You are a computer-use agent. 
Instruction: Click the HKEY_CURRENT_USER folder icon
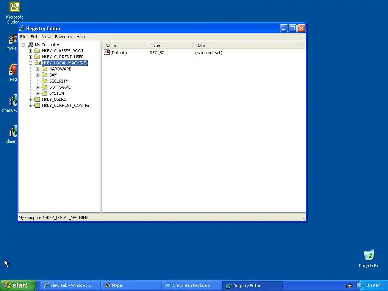click(38, 57)
